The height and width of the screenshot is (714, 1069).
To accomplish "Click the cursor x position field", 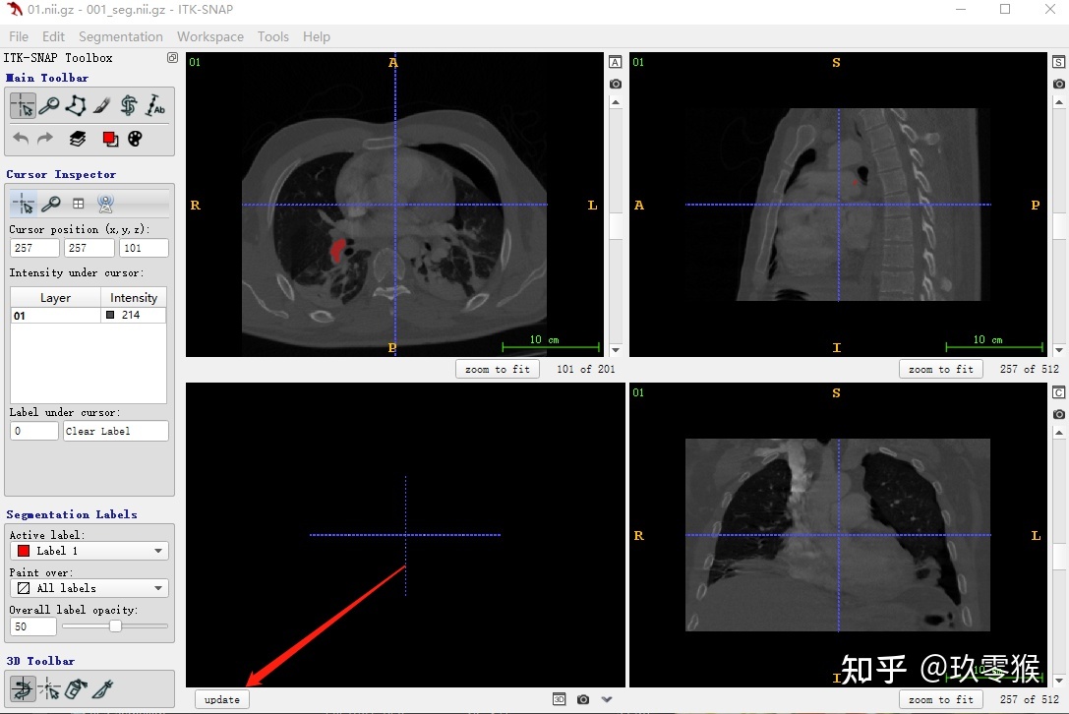I will pyautogui.click(x=34, y=248).
